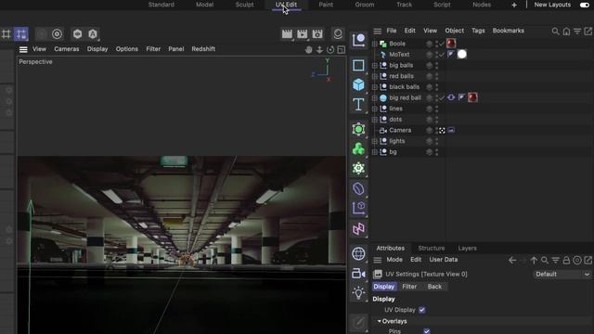
Task: Click the pink Volume builder icon
Action: pyautogui.click(x=358, y=229)
